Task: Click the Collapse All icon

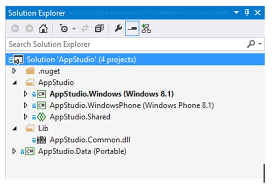Action: (x=99, y=29)
